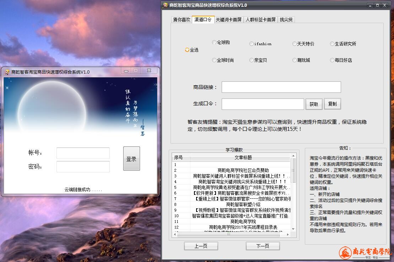The width and height of the screenshot is (394, 262).
Task: Click the app icon in the login window title bar
Action: click(x=7, y=72)
